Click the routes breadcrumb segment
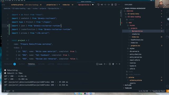The image size is (169, 95). [35, 8]
